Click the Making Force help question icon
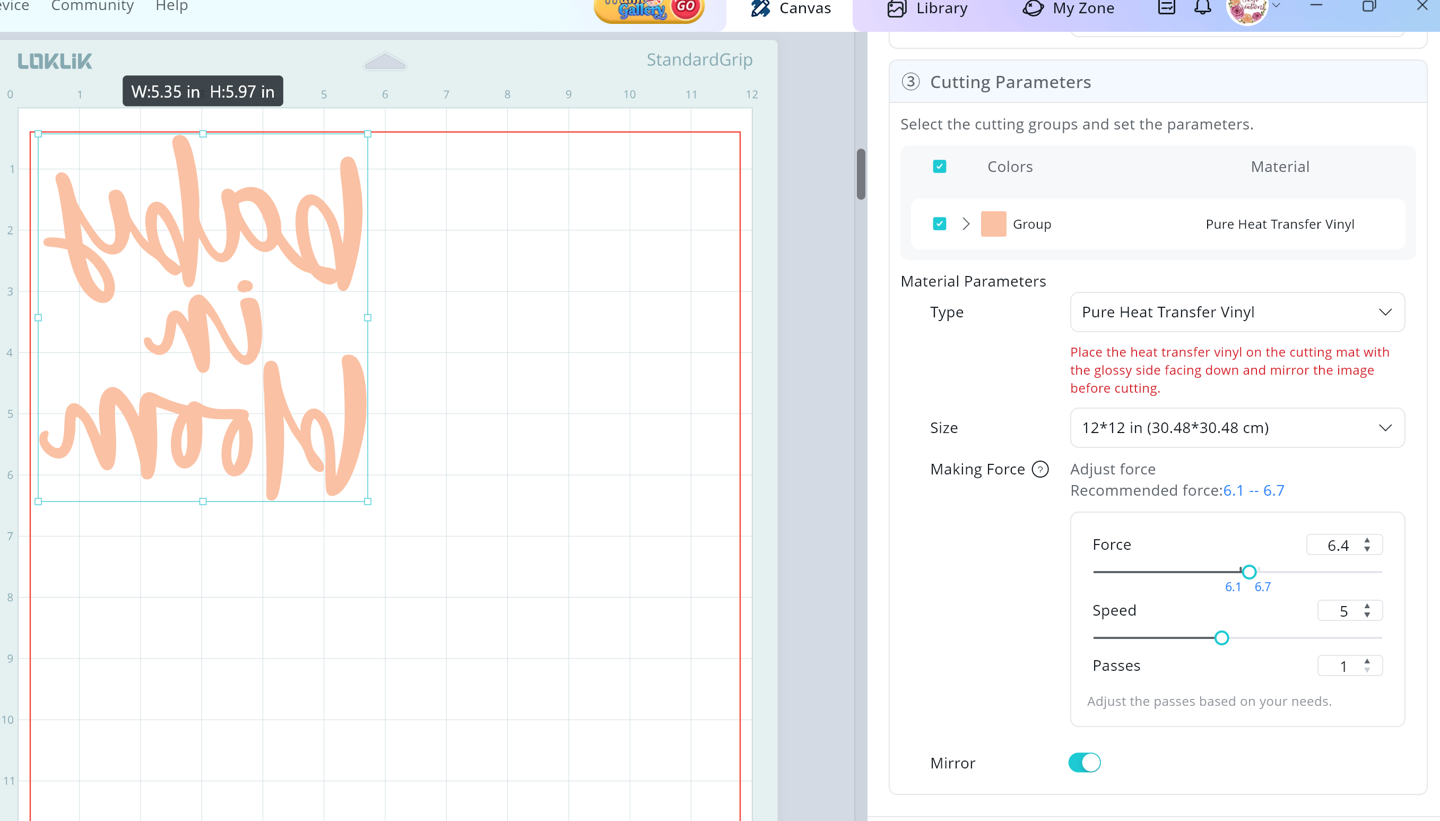Viewport: 1440px width, 821px height. coord(1040,469)
